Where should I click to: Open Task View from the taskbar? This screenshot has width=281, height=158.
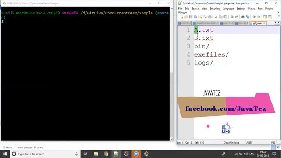click(x=86, y=154)
